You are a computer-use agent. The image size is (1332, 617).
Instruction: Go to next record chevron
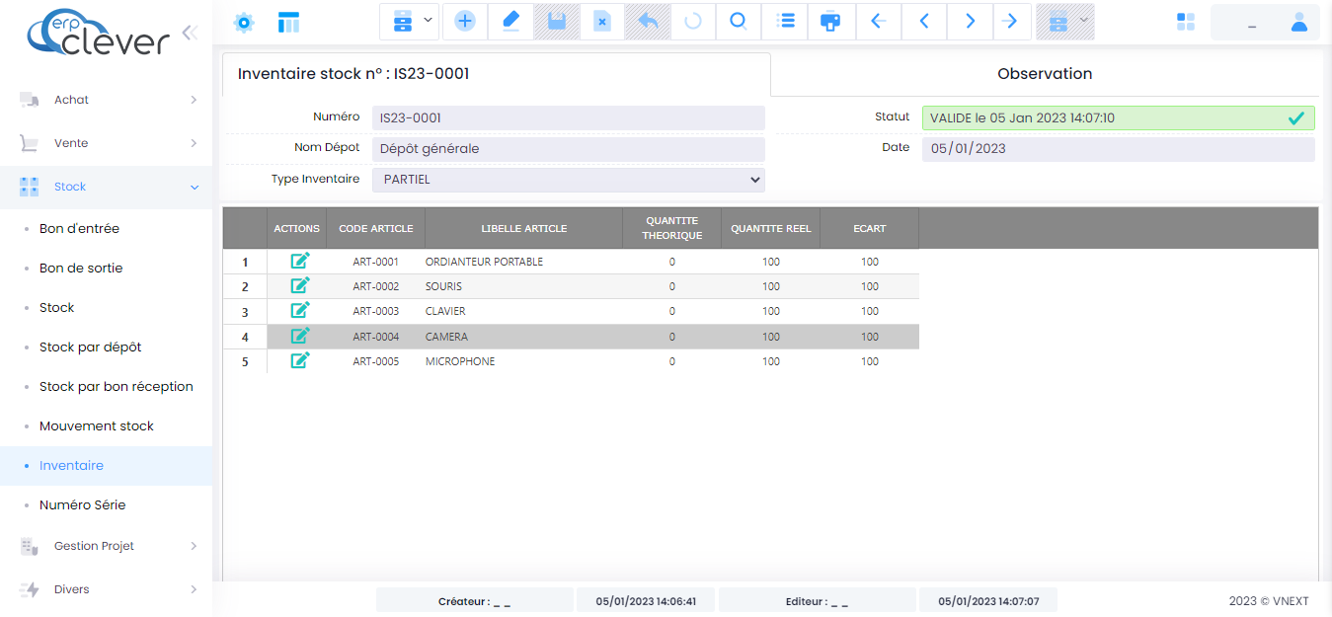(x=971, y=21)
